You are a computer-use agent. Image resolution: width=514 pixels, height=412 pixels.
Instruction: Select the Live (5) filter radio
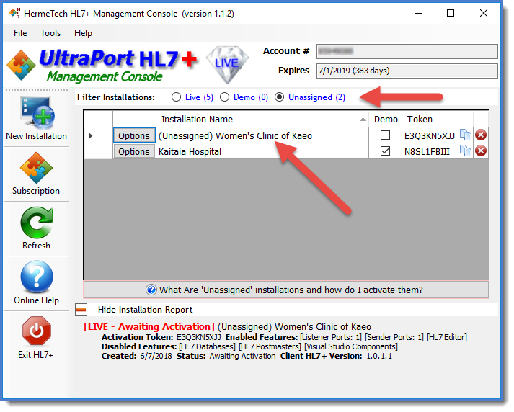tap(176, 97)
